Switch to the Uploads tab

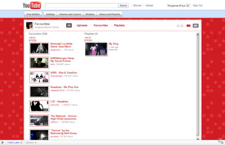click(82, 25)
